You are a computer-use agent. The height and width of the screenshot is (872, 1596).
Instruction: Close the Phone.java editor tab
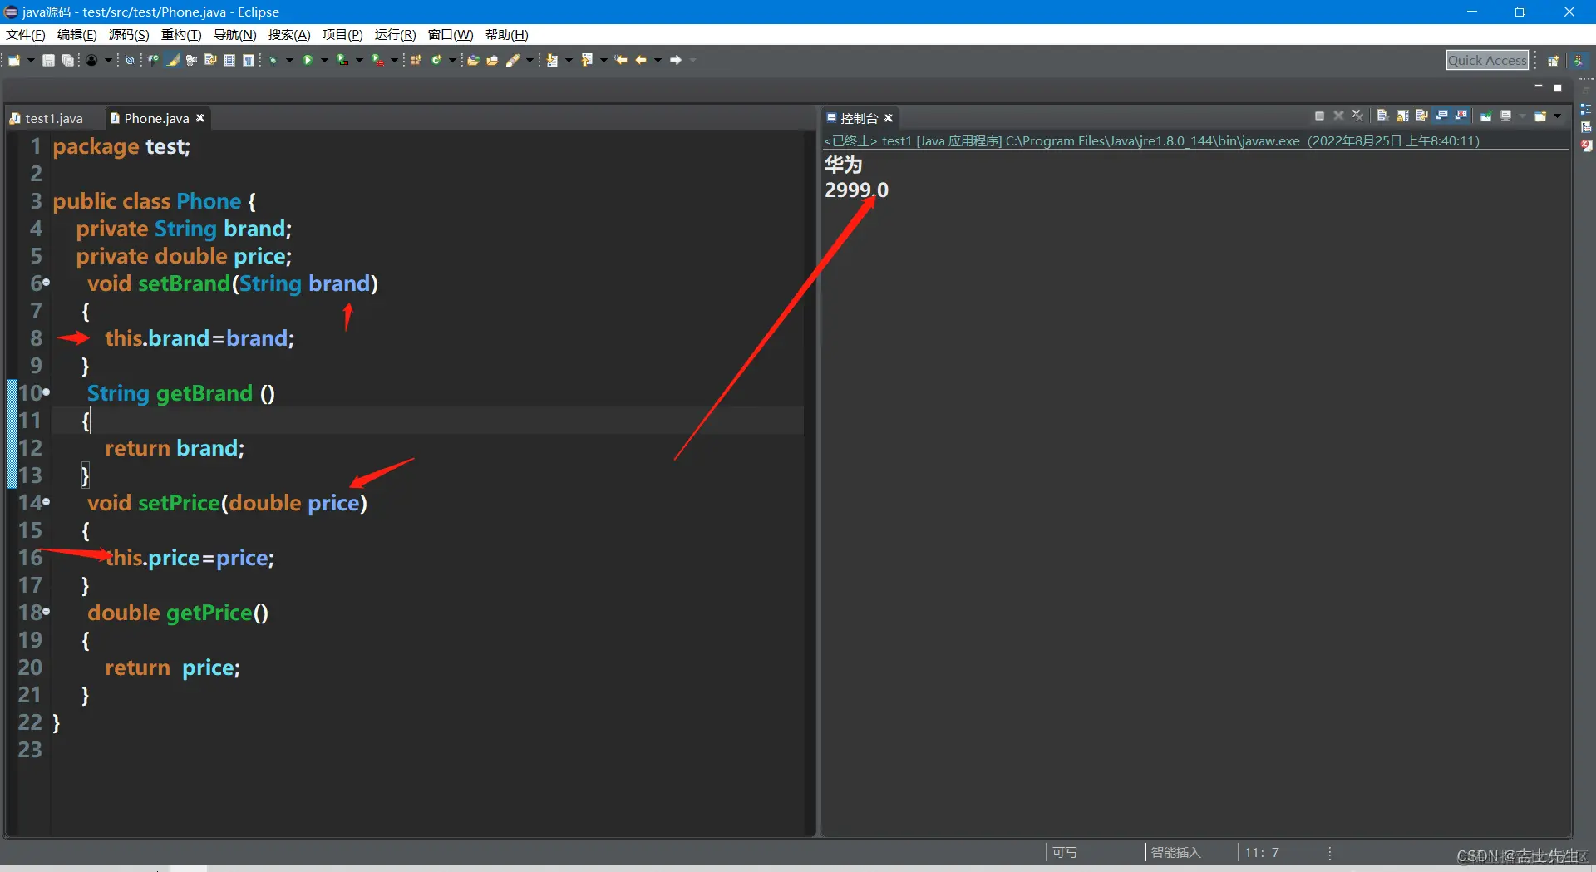click(x=200, y=118)
